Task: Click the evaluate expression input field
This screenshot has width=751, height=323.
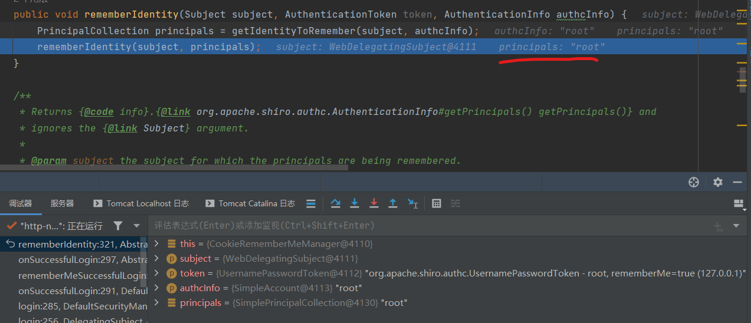Action: click(x=413, y=226)
